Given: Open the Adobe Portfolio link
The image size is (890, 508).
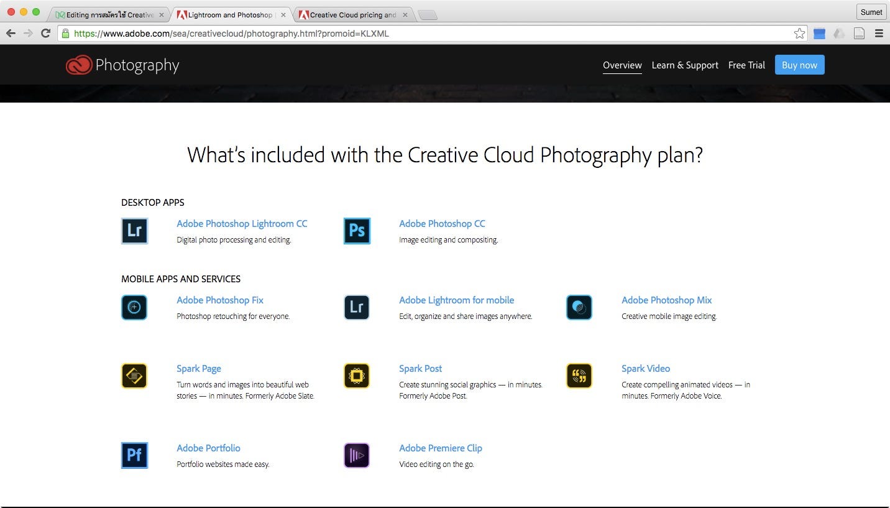Looking at the screenshot, I should click(x=208, y=448).
